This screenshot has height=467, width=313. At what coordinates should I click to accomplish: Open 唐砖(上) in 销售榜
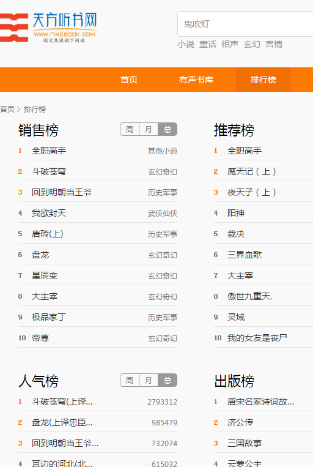click(47, 234)
